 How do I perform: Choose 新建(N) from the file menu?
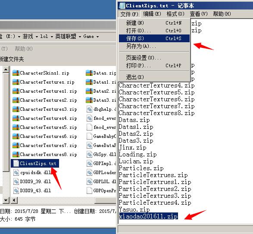tap(154, 23)
